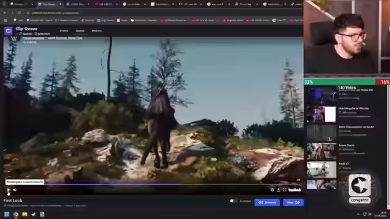Open the video player settings gear
Image resolution: width=390 pixels, height=219 pixels.
[272, 190]
